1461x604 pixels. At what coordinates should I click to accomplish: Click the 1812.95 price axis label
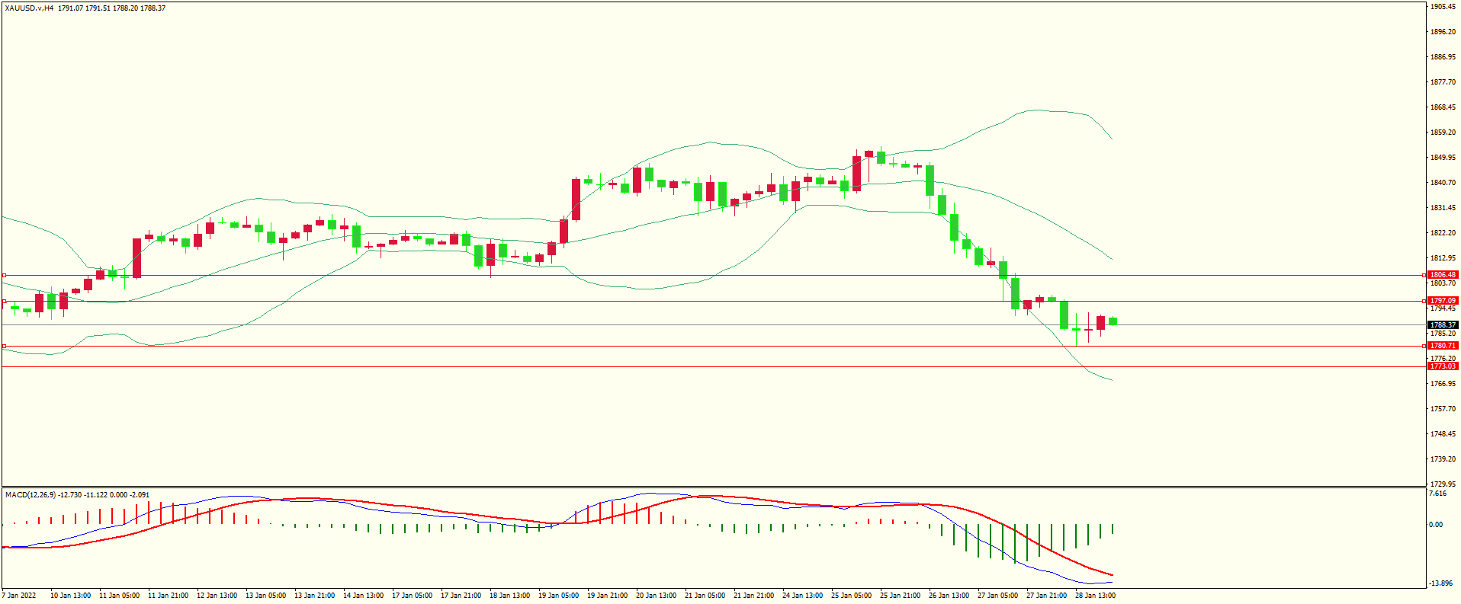(1443, 258)
